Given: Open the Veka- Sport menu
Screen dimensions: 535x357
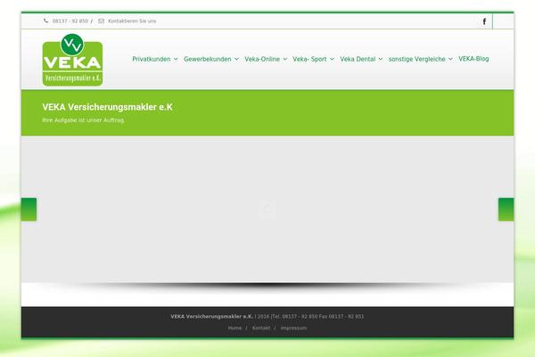Looking at the screenshot, I should pos(309,59).
